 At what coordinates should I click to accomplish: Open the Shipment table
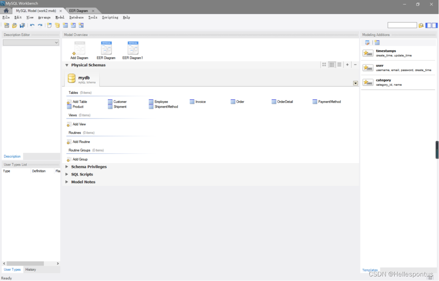point(117,107)
